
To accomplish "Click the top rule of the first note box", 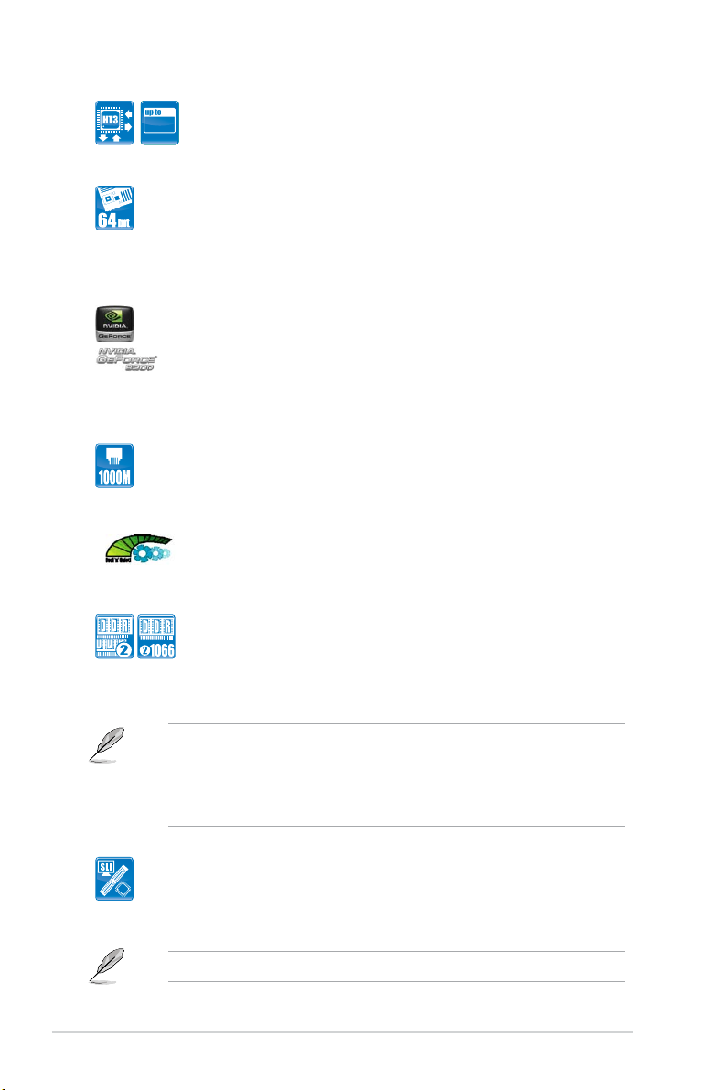I will (x=397, y=723).
